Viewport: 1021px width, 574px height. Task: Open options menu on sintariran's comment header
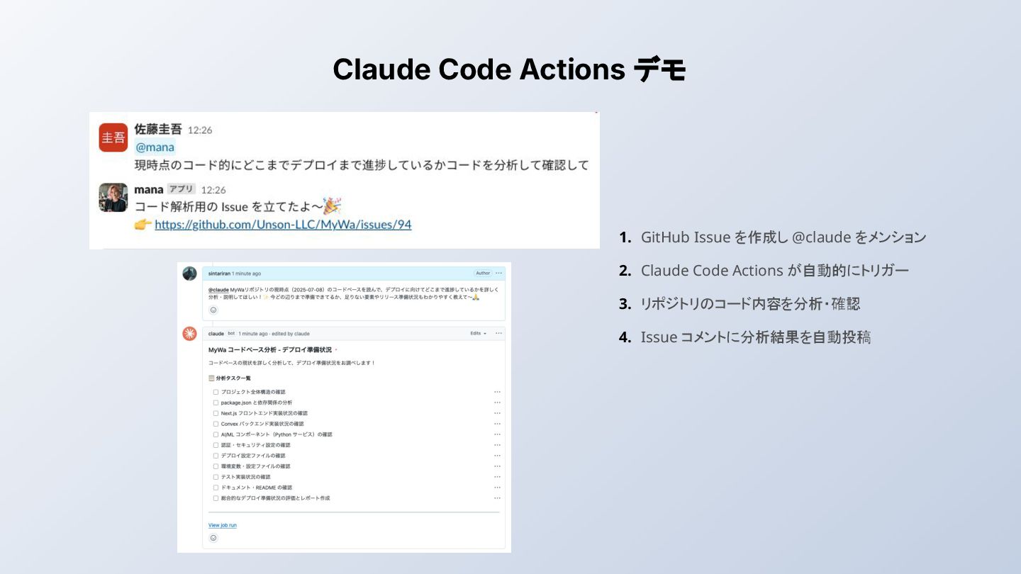pyautogui.click(x=498, y=273)
